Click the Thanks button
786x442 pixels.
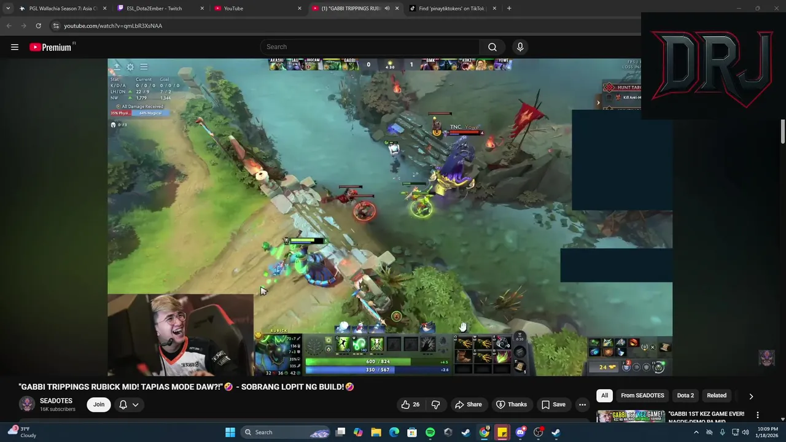coord(512,405)
